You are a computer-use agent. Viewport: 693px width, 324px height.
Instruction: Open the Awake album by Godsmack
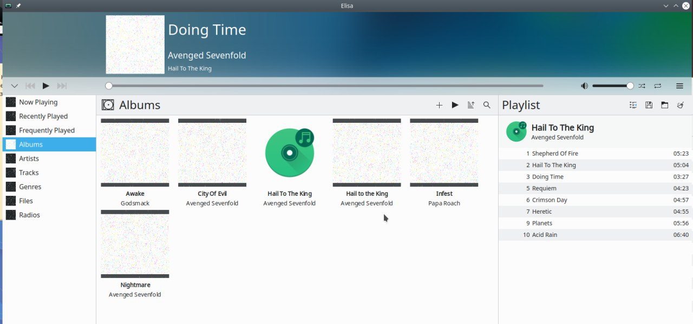135,153
